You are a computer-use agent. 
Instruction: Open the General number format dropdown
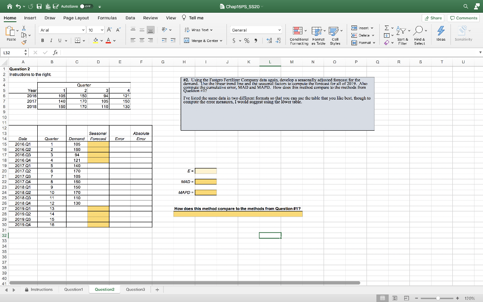[280, 30]
